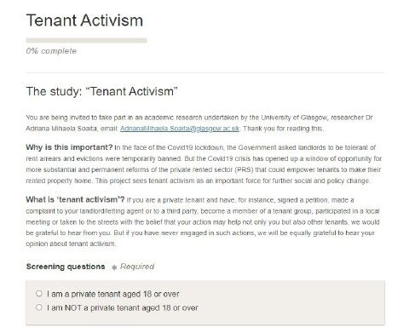Screen dimensions: 409x333
Task: Click the "Thank you for reading this" sentence
Action: click(283, 129)
